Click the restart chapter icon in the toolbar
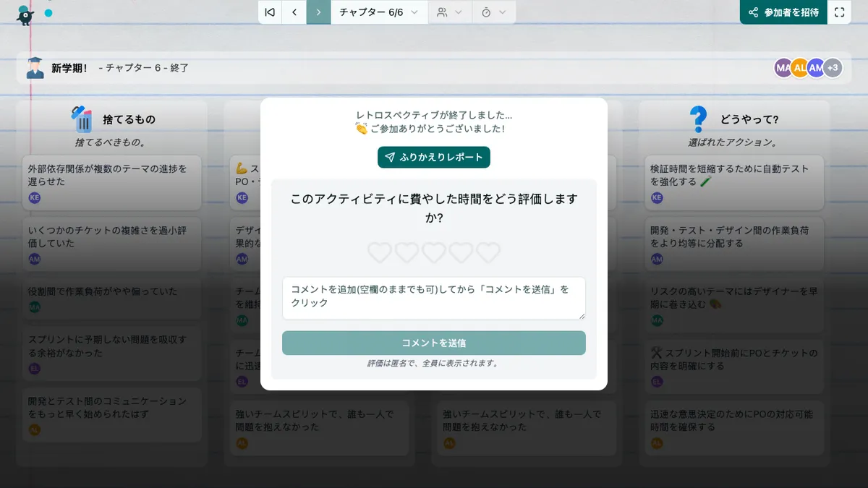868x488 pixels. click(269, 12)
